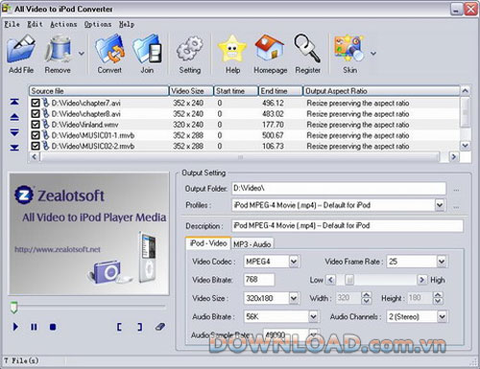Set start mark with left bracket icon

pyautogui.click(x=119, y=327)
